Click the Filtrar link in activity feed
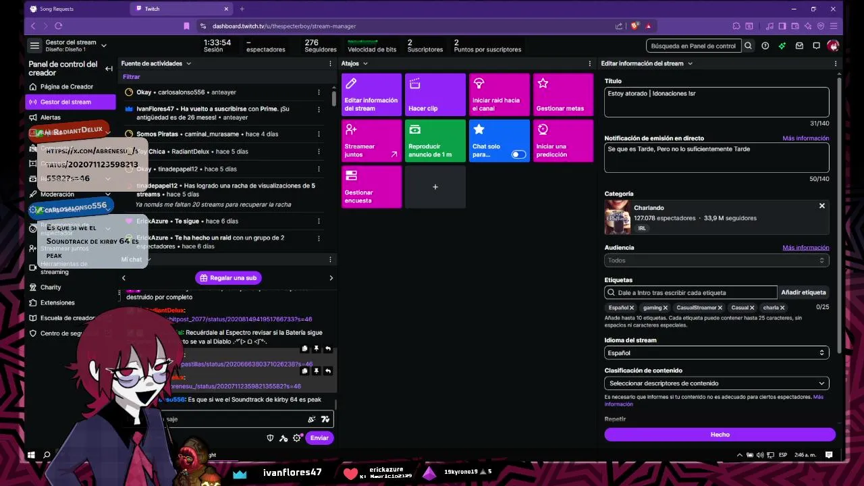Viewport: 864px width, 486px height. tap(131, 77)
